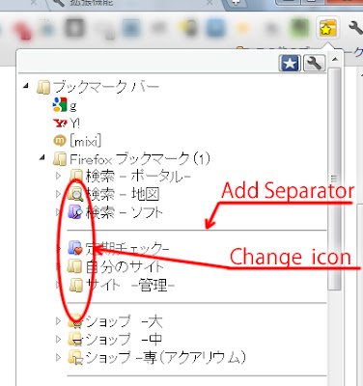Viewport: 363px width, 386px height.
Task: Click cart folder icon of ショップ -専(アクアリウム)
Action: (x=75, y=357)
